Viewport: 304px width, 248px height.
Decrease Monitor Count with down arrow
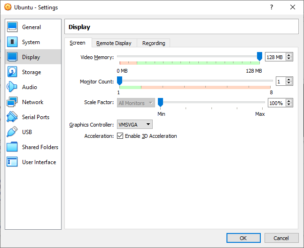pyautogui.click(x=289, y=83)
